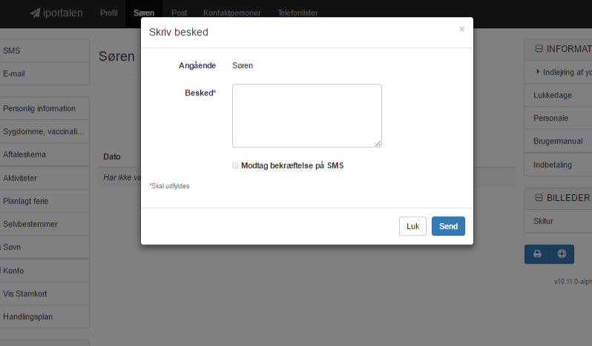Click the Besked* field label

coord(200,93)
